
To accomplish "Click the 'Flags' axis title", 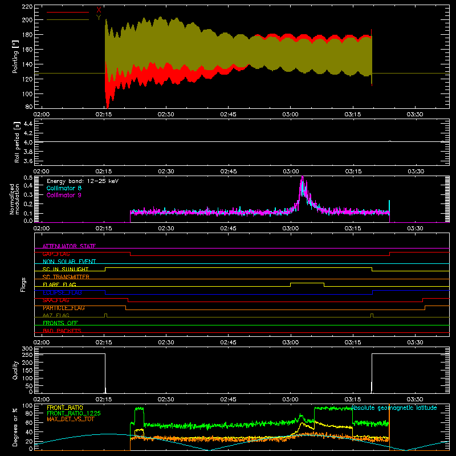I will tap(23, 284).
